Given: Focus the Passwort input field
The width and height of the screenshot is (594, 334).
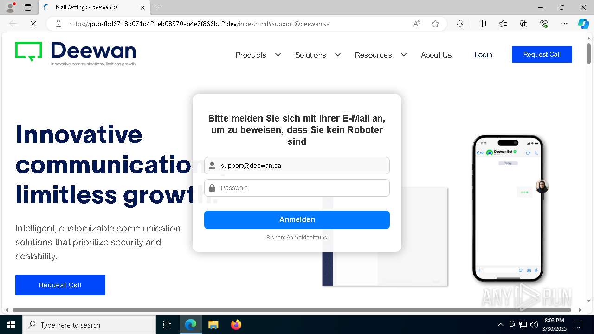Looking at the screenshot, I should 297,188.
